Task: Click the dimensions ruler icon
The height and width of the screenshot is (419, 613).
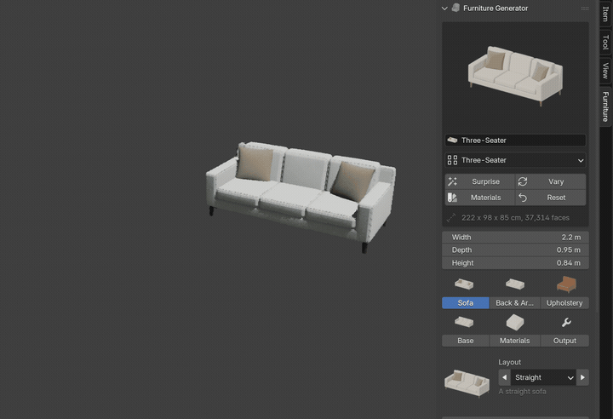Action: (451, 217)
